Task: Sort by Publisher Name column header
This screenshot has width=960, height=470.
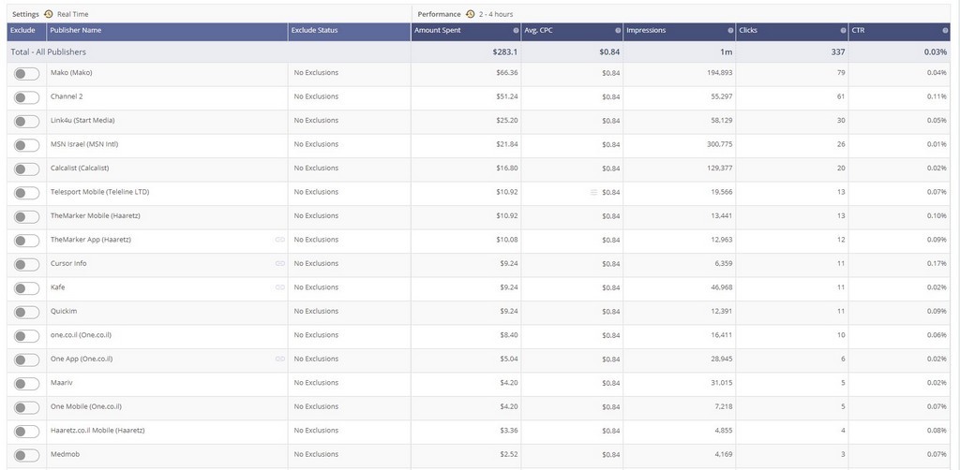Action: 167,32
